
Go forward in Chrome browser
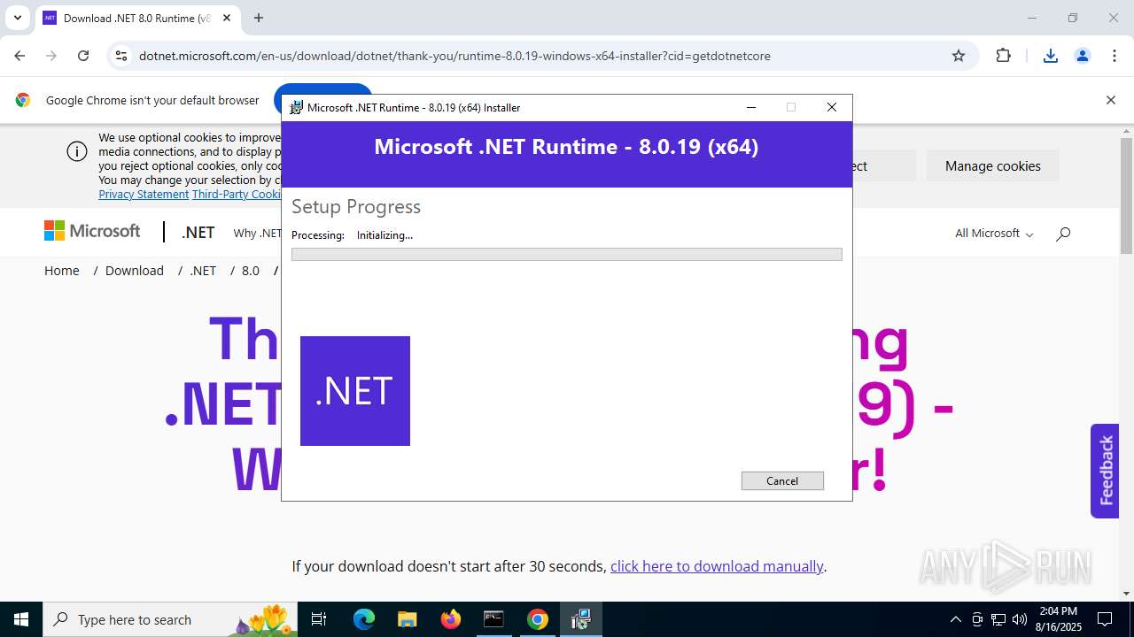tap(51, 56)
